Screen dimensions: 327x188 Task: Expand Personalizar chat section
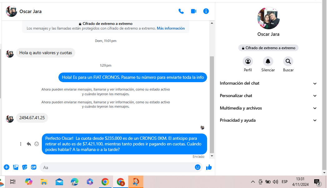coord(268,96)
